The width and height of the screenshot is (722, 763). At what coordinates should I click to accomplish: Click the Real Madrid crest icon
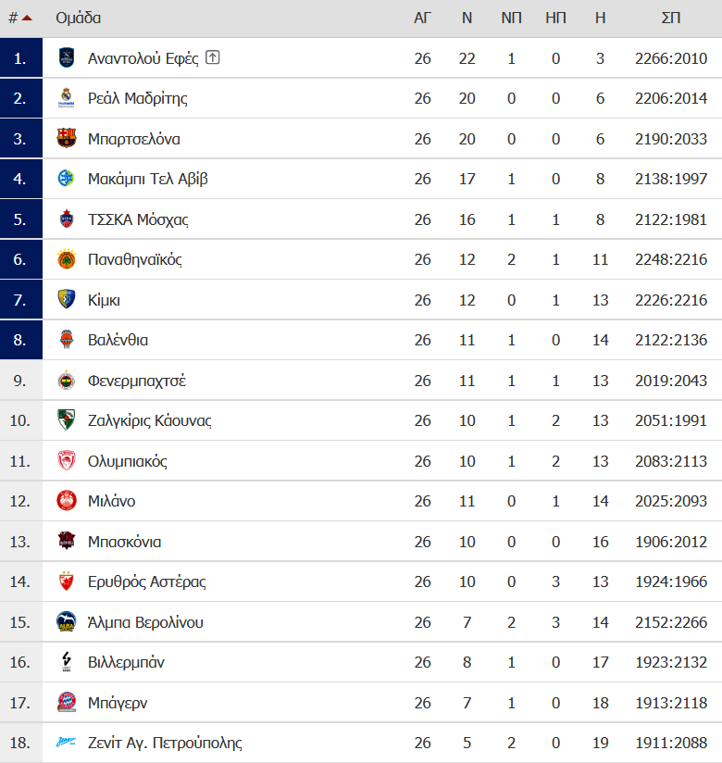point(66,98)
